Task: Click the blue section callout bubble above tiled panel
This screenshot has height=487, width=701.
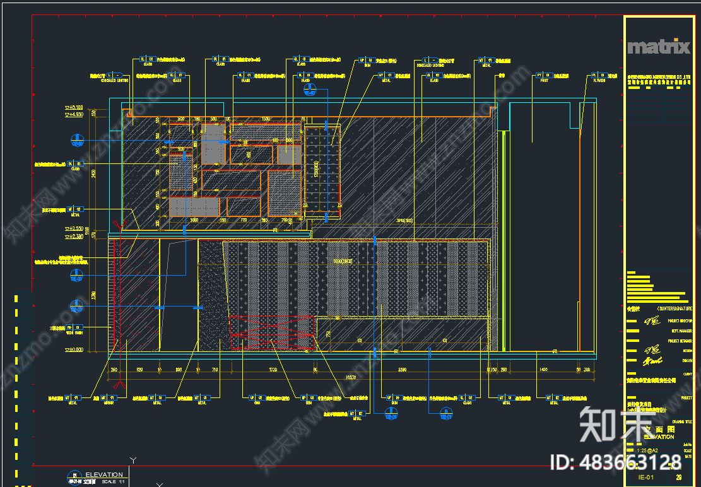Action: pyautogui.click(x=310, y=90)
